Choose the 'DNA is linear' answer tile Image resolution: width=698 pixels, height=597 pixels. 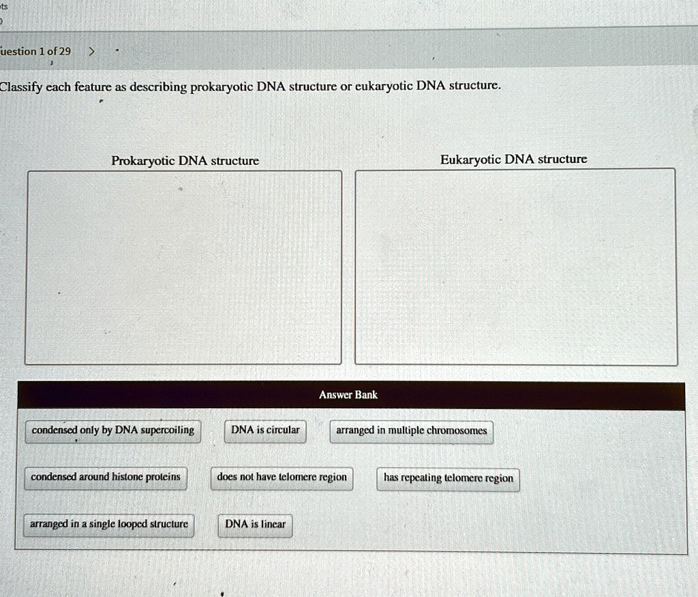click(255, 525)
